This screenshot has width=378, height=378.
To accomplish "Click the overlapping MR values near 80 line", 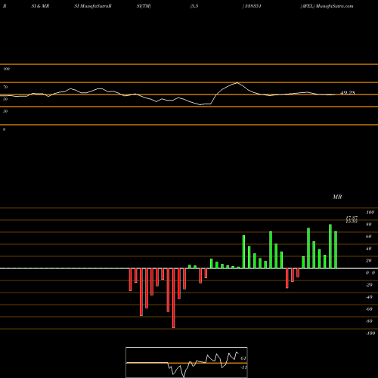I will click(x=352, y=220).
